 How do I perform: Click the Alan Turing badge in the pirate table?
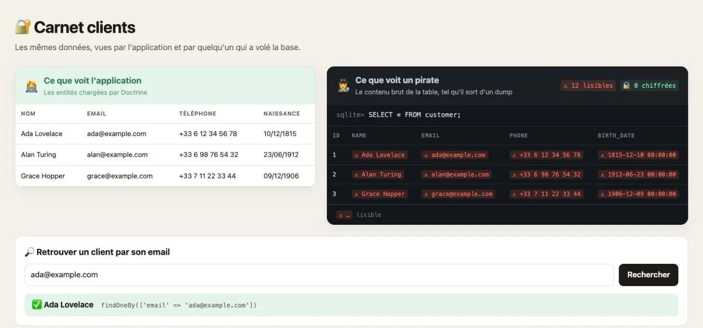coord(378,174)
